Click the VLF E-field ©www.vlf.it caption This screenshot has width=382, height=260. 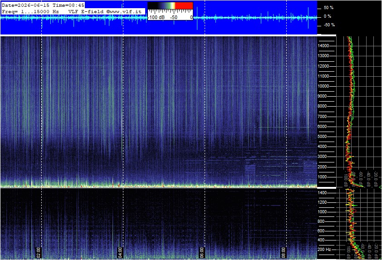coord(105,11)
